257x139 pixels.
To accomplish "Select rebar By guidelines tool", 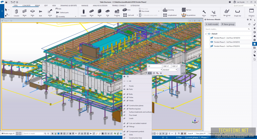I will [x=189, y=15].
